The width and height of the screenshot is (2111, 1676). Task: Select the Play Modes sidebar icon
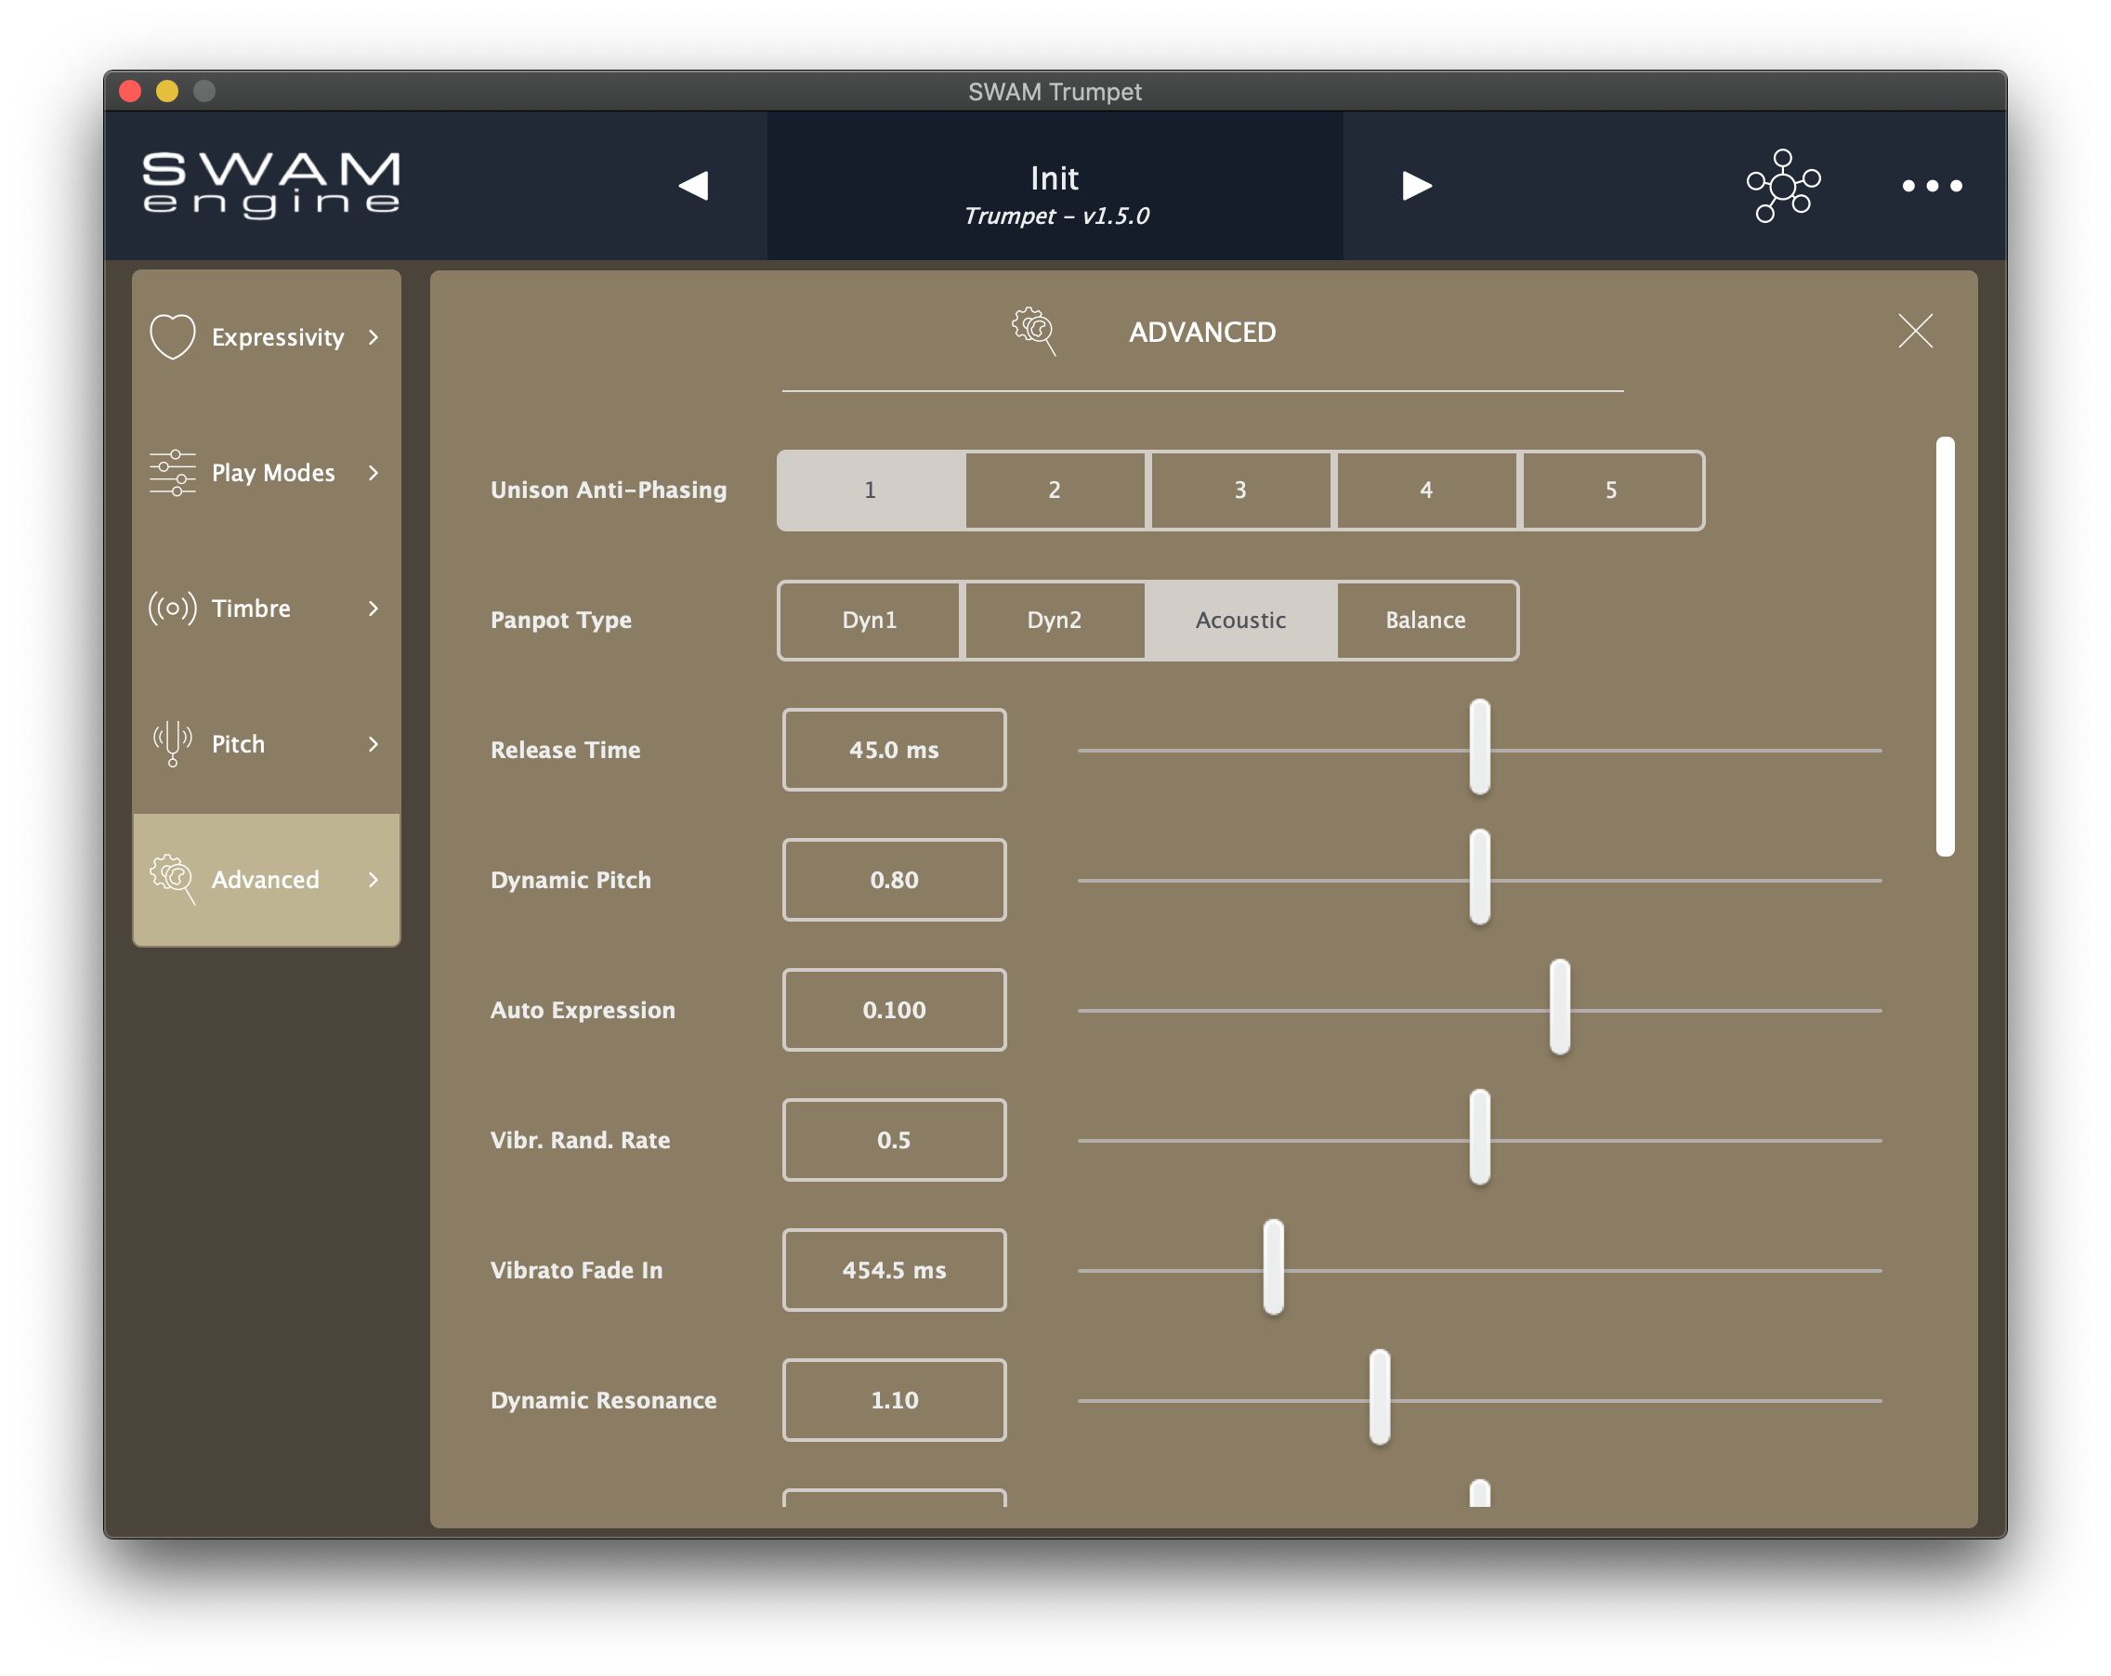[172, 473]
